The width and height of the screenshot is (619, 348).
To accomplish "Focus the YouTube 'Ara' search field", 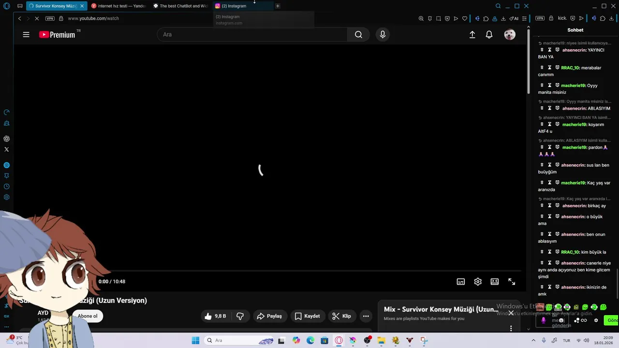I will [x=251, y=34].
